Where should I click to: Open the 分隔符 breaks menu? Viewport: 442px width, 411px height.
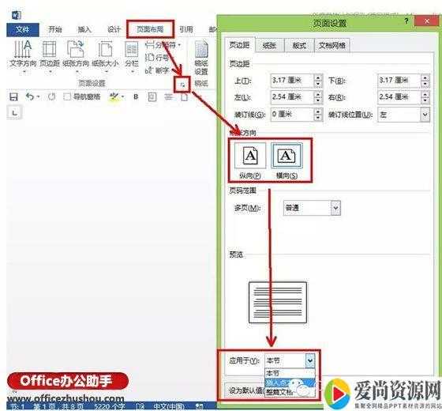click(x=163, y=45)
